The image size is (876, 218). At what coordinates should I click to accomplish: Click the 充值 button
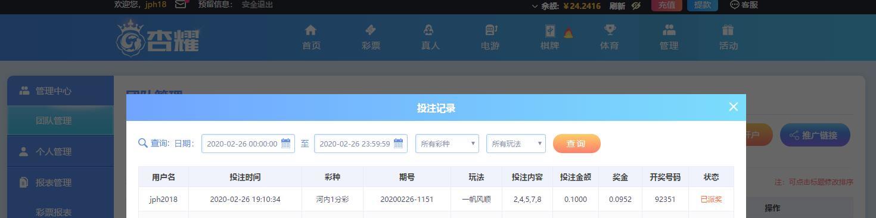click(667, 5)
